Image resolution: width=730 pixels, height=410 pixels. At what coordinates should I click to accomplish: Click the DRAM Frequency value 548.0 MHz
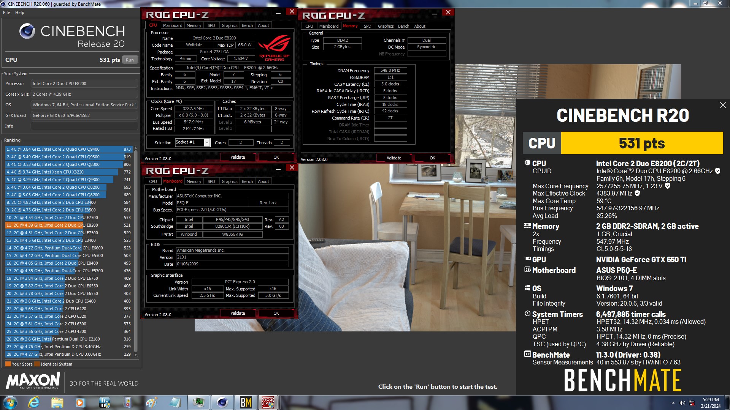pos(390,70)
